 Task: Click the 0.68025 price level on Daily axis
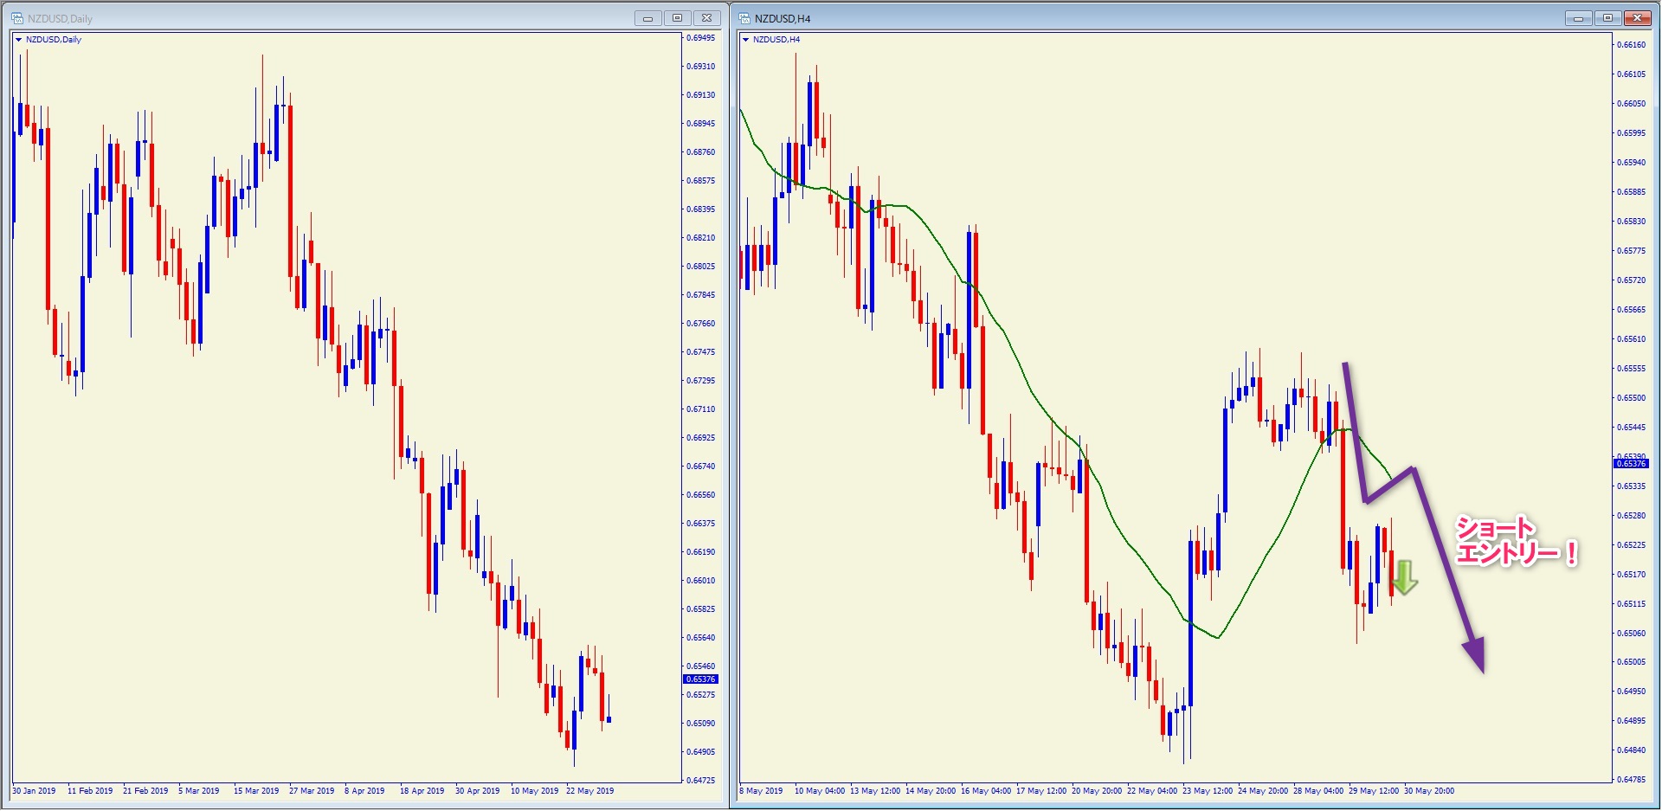(701, 267)
